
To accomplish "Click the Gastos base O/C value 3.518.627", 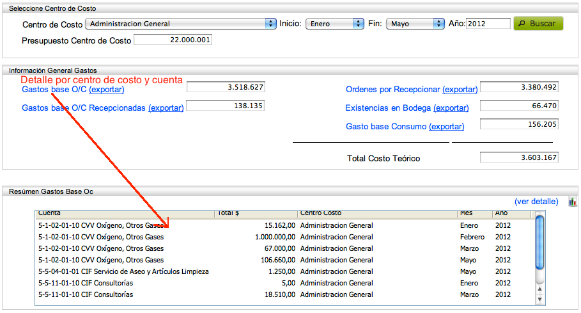I will click(226, 87).
